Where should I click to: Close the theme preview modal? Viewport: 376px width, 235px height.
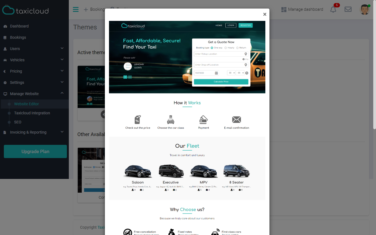(x=265, y=14)
